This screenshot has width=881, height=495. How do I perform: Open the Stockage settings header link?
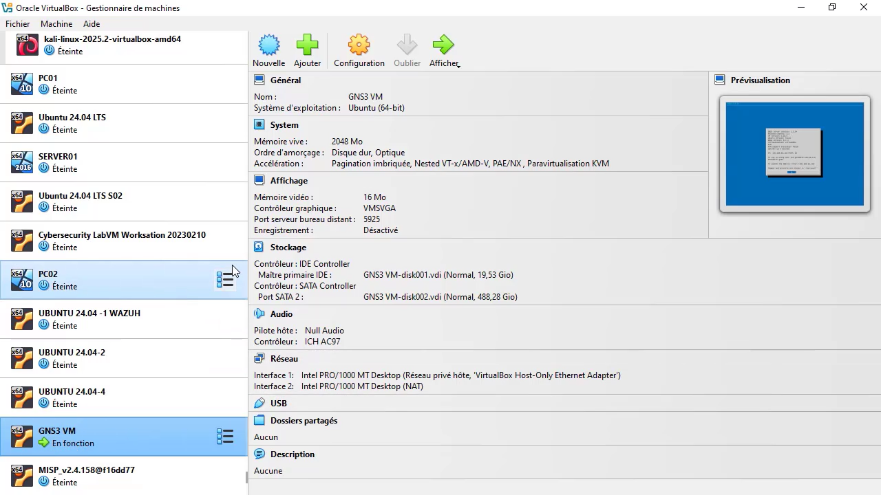pos(288,247)
